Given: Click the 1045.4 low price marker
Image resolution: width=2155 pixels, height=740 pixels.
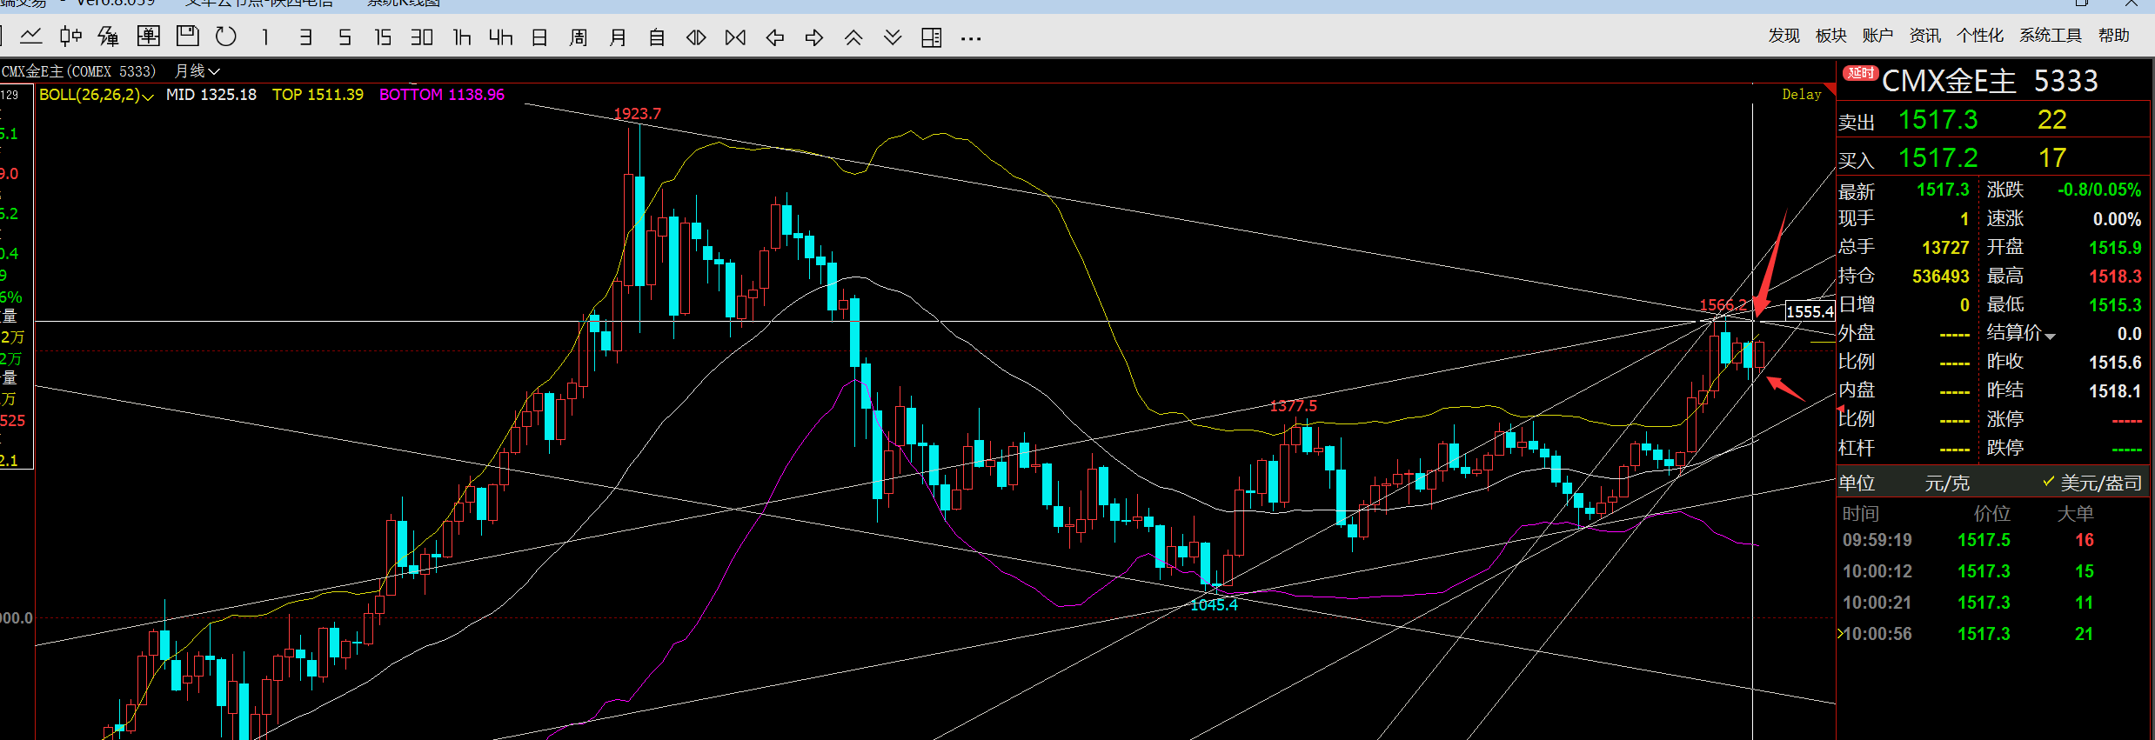Looking at the screenshot, I should [1214, 605].
